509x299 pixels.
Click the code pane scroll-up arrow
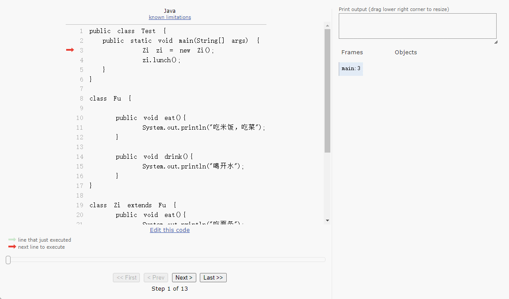click(x=327, y=26)
